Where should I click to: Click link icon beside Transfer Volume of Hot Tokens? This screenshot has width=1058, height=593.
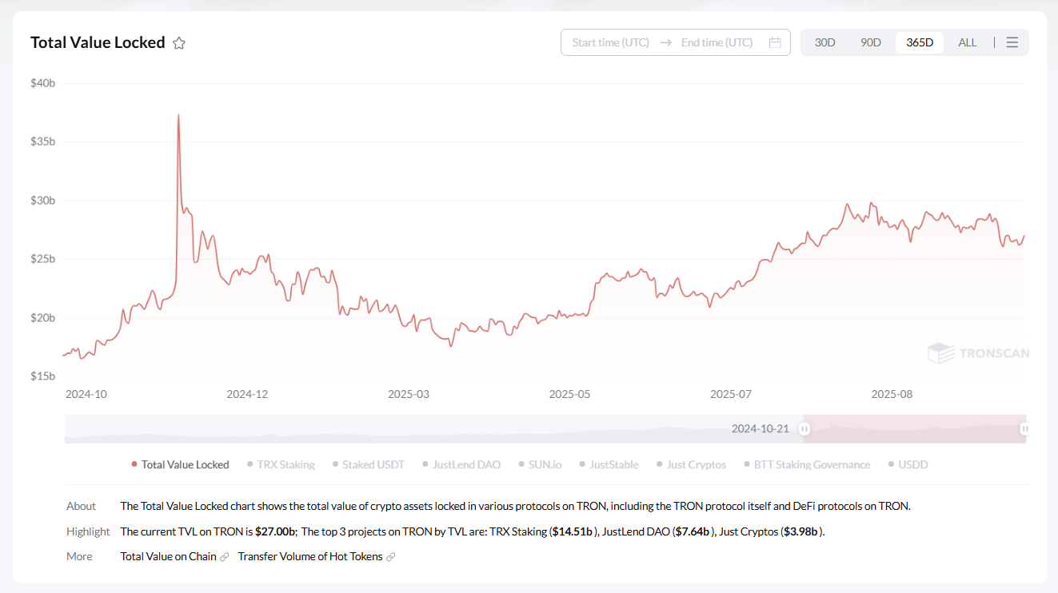tap(390, 557)
